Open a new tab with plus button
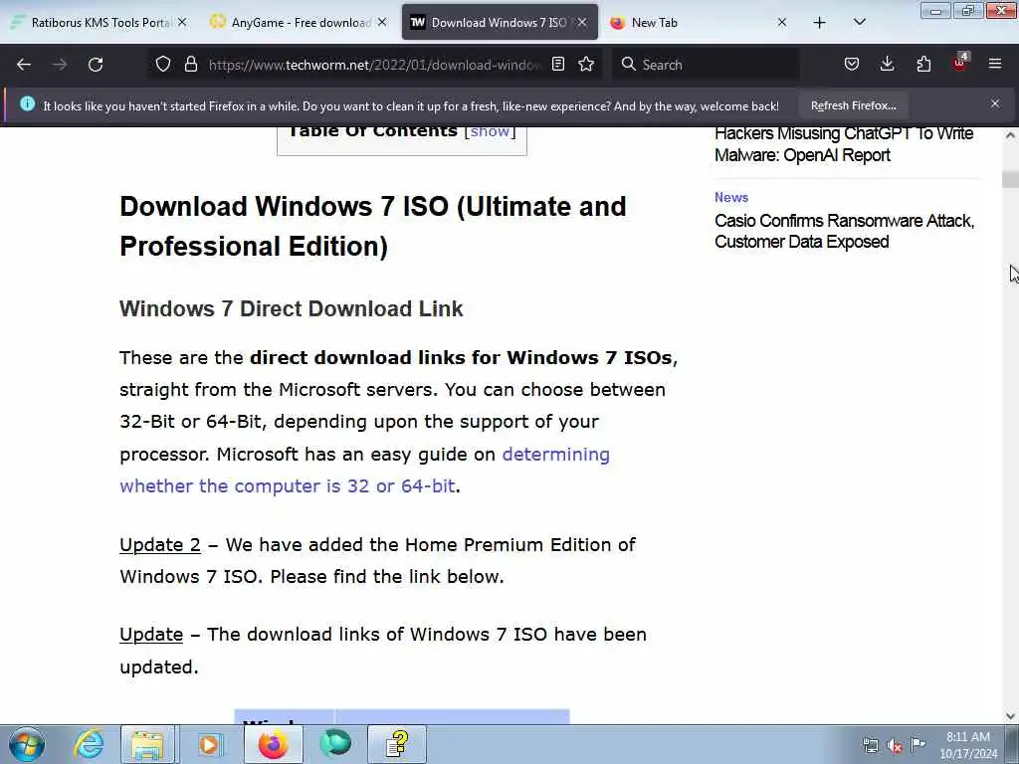The width and height of the screenshot is (1019, 764). (x=820, y=23)
